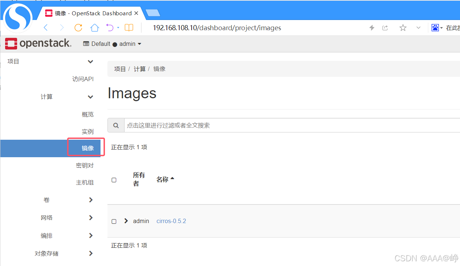Click the lightning speed-mode icon
The width and height of the screenshot is (460, 266).
click(372, 28)
